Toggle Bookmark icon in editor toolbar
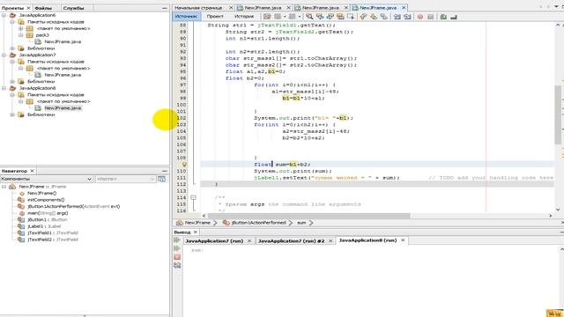This screenshot has height=317, width=564. (x=384, y=17)
